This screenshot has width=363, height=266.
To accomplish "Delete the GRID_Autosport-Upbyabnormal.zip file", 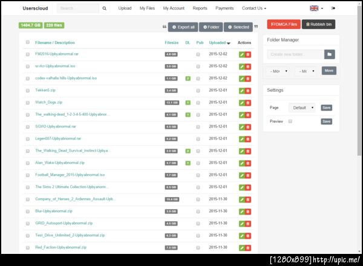I will [248, 224].
